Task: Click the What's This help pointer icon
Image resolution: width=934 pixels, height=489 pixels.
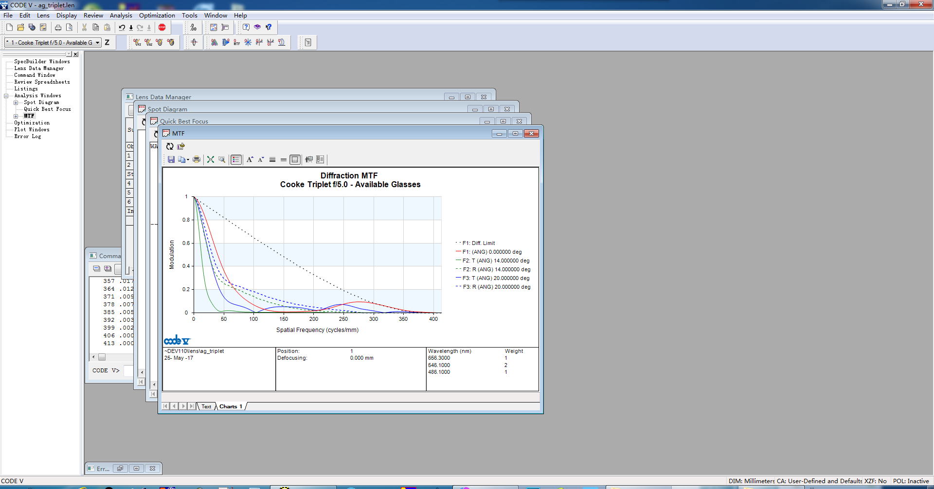Action: [x=269, y=27]
